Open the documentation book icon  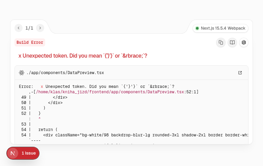pyautogui.click(x=232, y=42)
